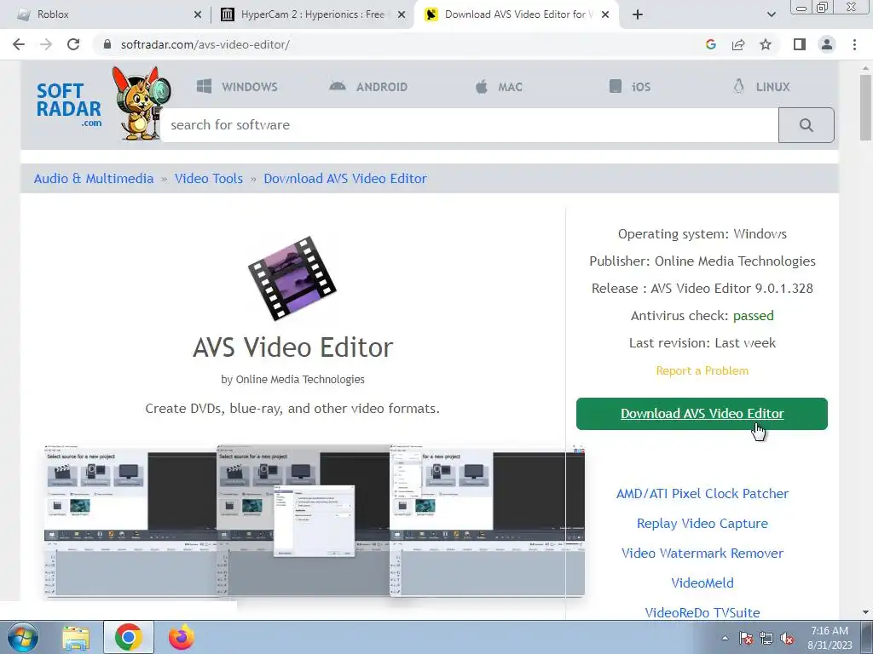Click the muted volume tray icon

click(787, 639)
